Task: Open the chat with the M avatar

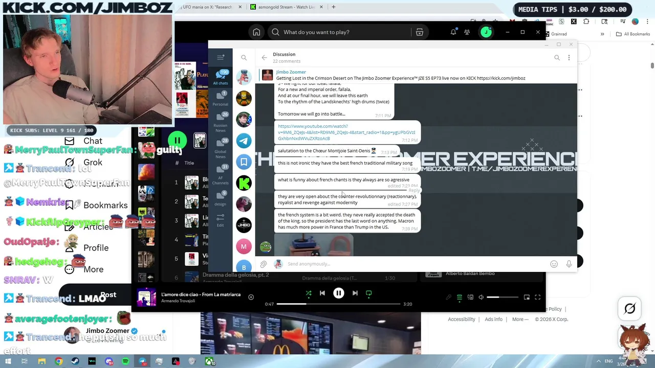Action: click(244, 246)
